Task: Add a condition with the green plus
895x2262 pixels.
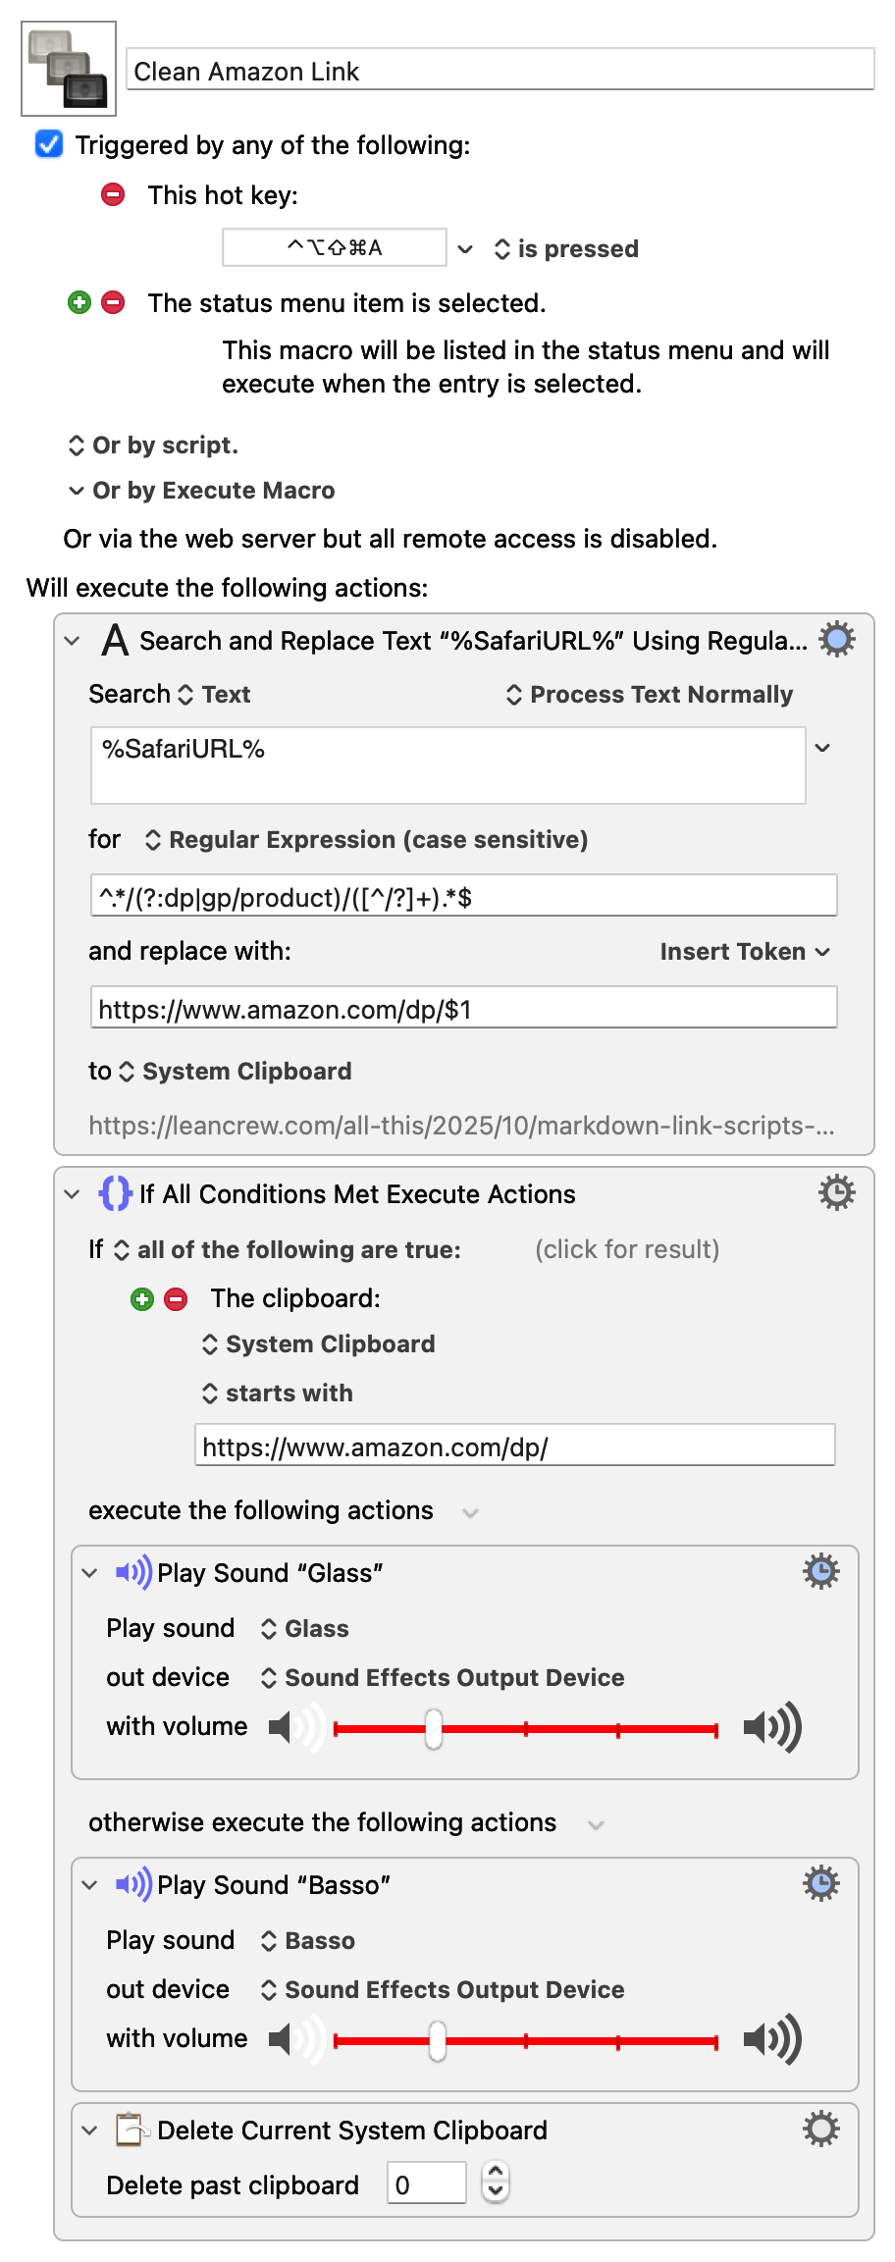Action: [142, 1299]
